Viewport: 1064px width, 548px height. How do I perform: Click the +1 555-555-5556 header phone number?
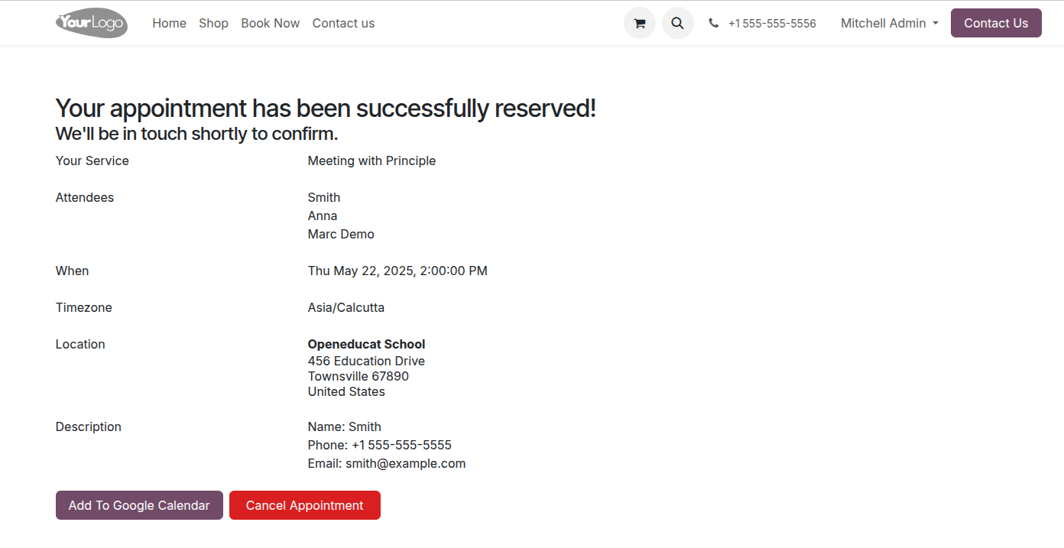(x=772, y=23)
